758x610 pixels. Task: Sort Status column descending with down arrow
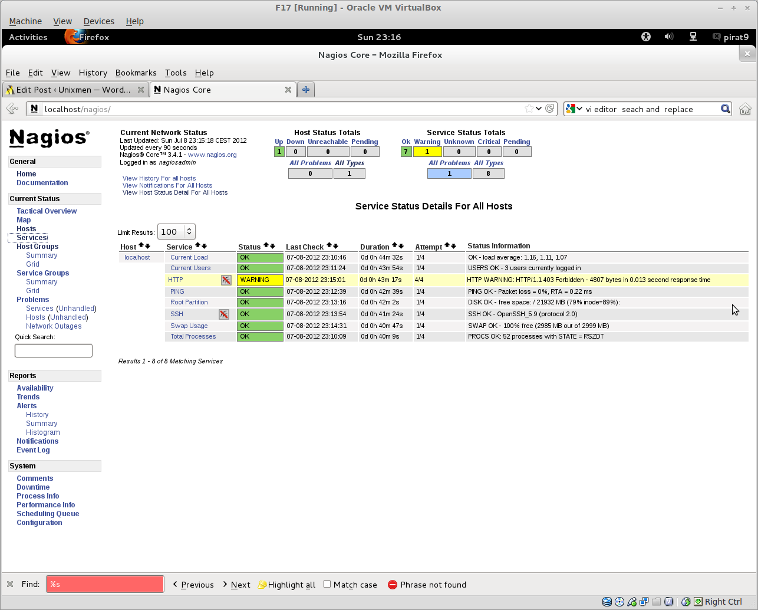pos(272,246)
